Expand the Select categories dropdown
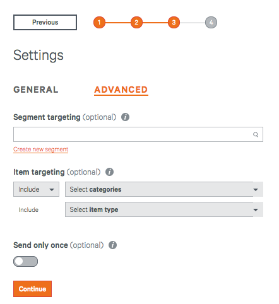Viewport: 279px width, 304px height. [x=164, y=189]
